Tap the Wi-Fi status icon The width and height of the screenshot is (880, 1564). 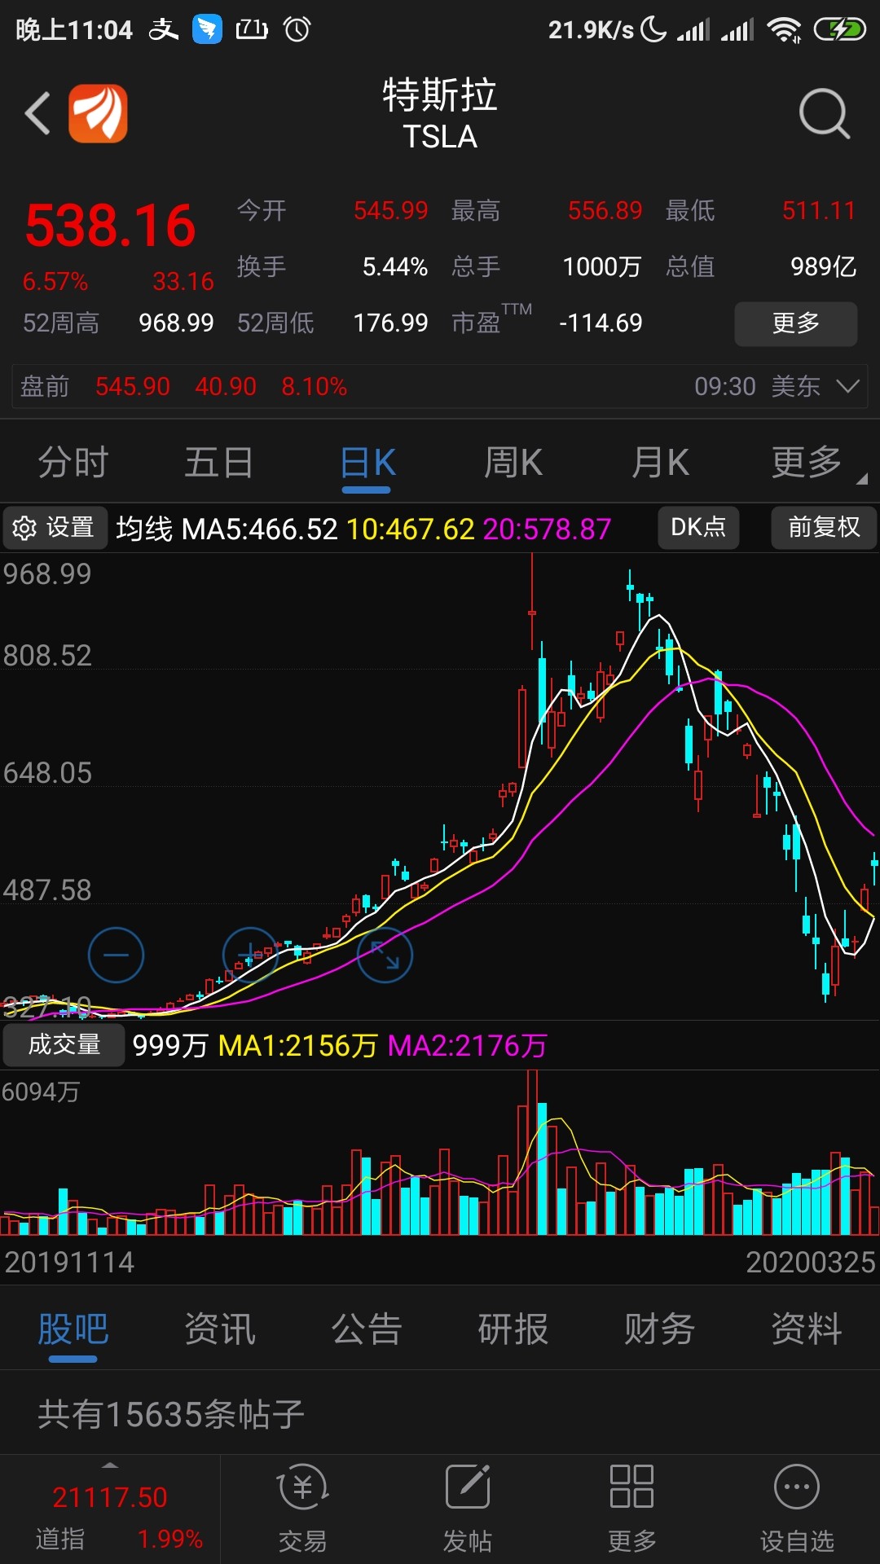(784, 30)
